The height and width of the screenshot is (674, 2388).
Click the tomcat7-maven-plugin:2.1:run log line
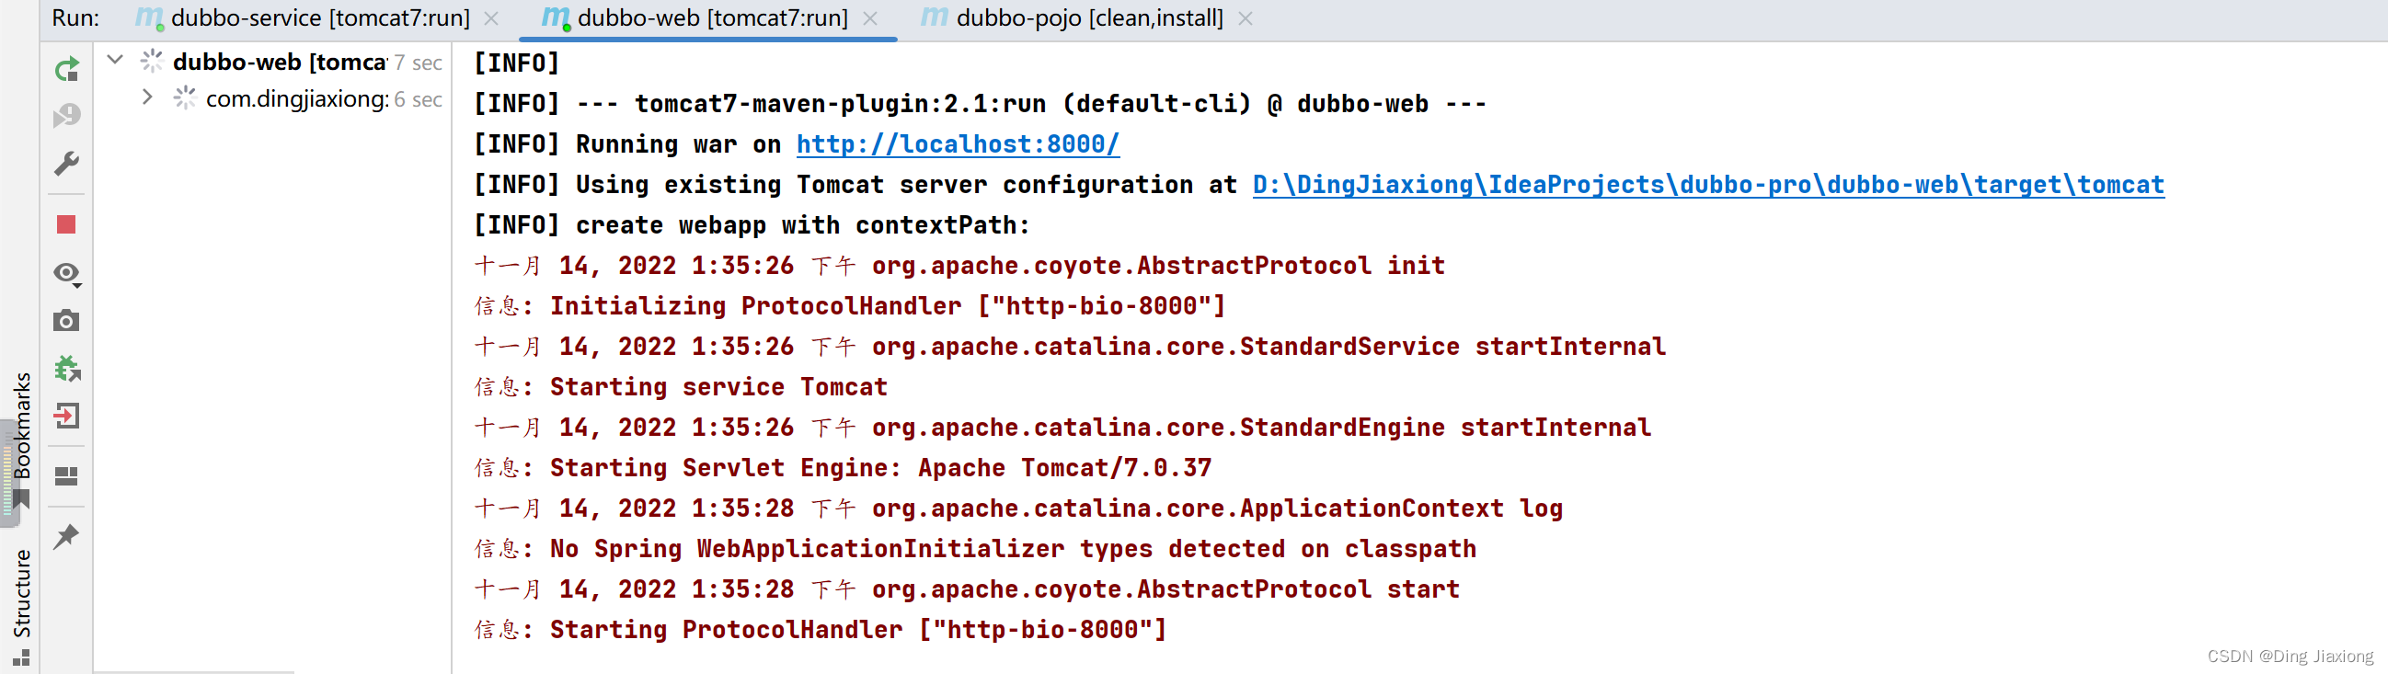point(980,104)
